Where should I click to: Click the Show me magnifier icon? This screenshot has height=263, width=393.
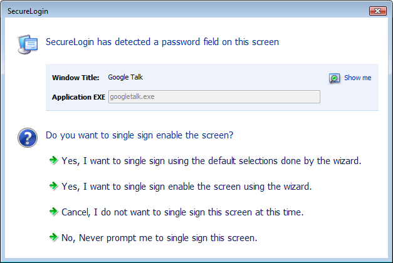point(335,78)
